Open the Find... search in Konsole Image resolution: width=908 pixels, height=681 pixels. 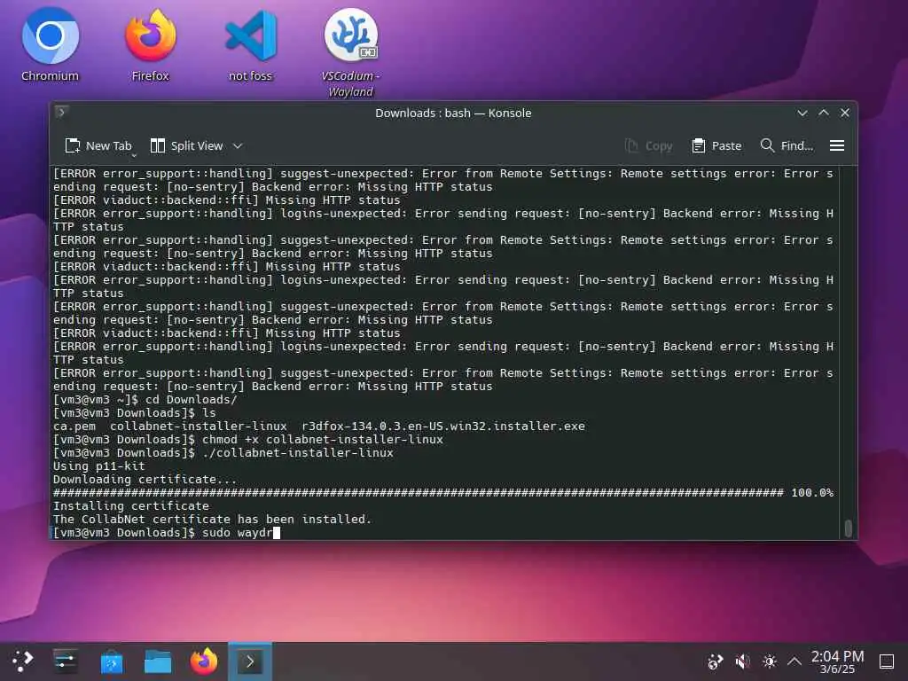click(787, 146)
